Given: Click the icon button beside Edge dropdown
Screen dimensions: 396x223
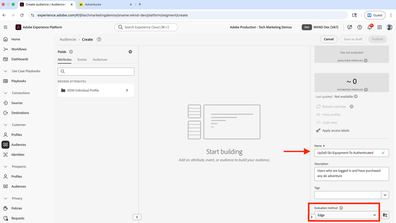Looking at the screenshot, I should 385,215.
